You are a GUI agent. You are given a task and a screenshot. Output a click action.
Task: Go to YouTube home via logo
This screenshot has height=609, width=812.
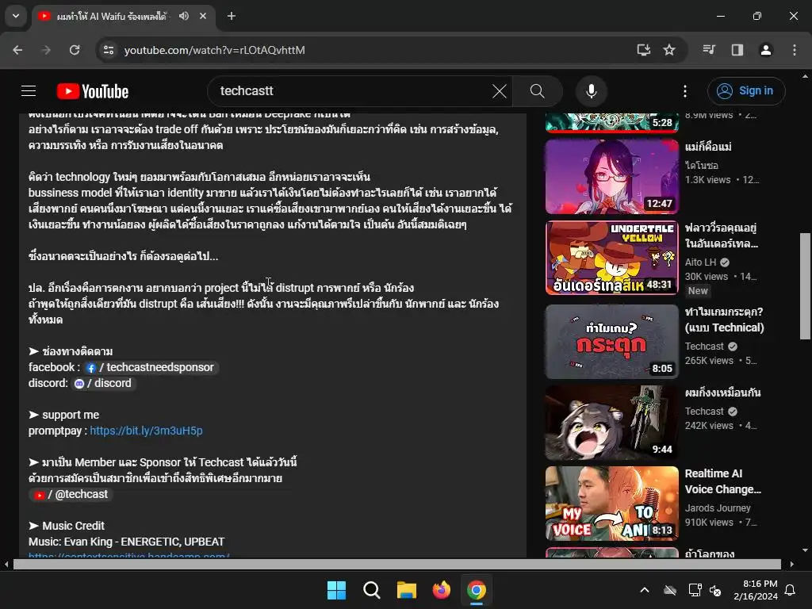[93, 91]
